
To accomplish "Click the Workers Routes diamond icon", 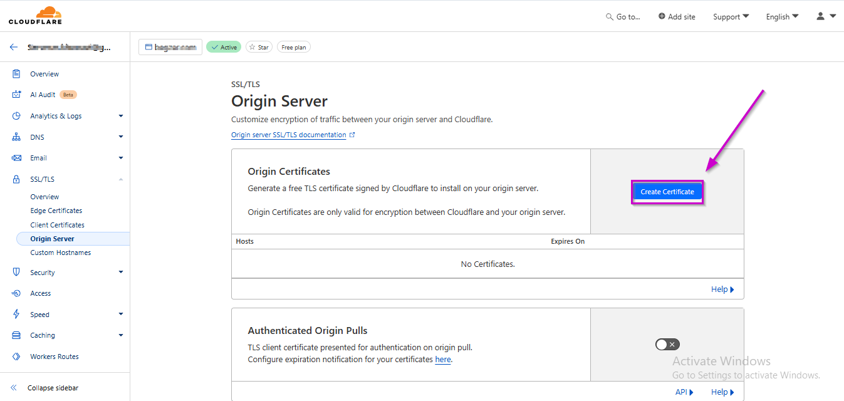I will [17, 357].
